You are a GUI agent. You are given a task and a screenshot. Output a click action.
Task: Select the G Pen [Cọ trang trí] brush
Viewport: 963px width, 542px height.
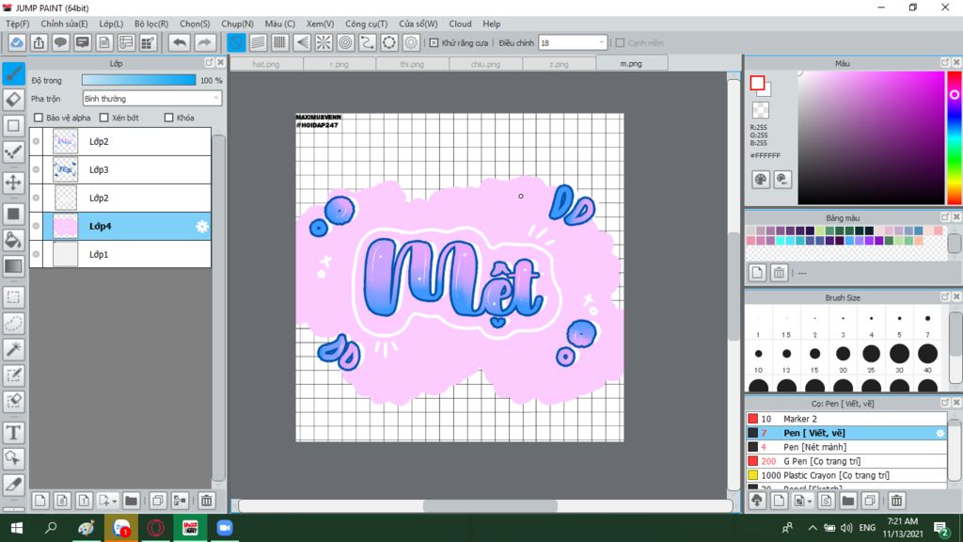tap(846, 461)
